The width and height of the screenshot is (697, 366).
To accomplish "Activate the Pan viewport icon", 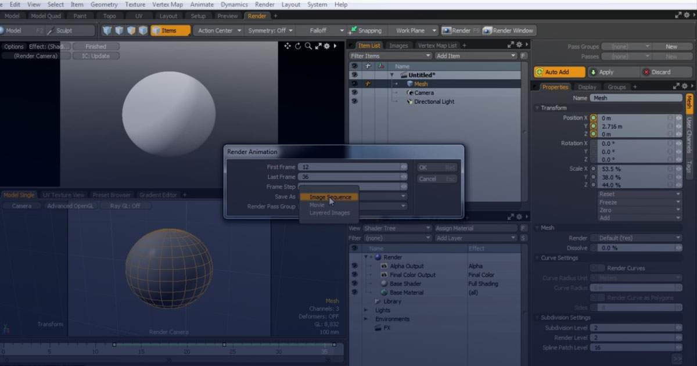I will coord(288,46).
